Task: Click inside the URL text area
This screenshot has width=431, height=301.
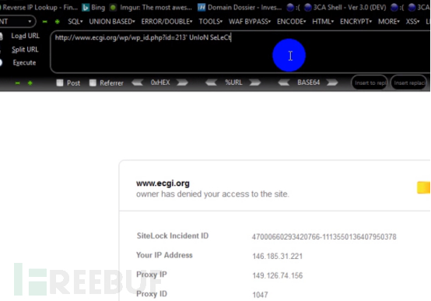Action: [x=240, y=52]
